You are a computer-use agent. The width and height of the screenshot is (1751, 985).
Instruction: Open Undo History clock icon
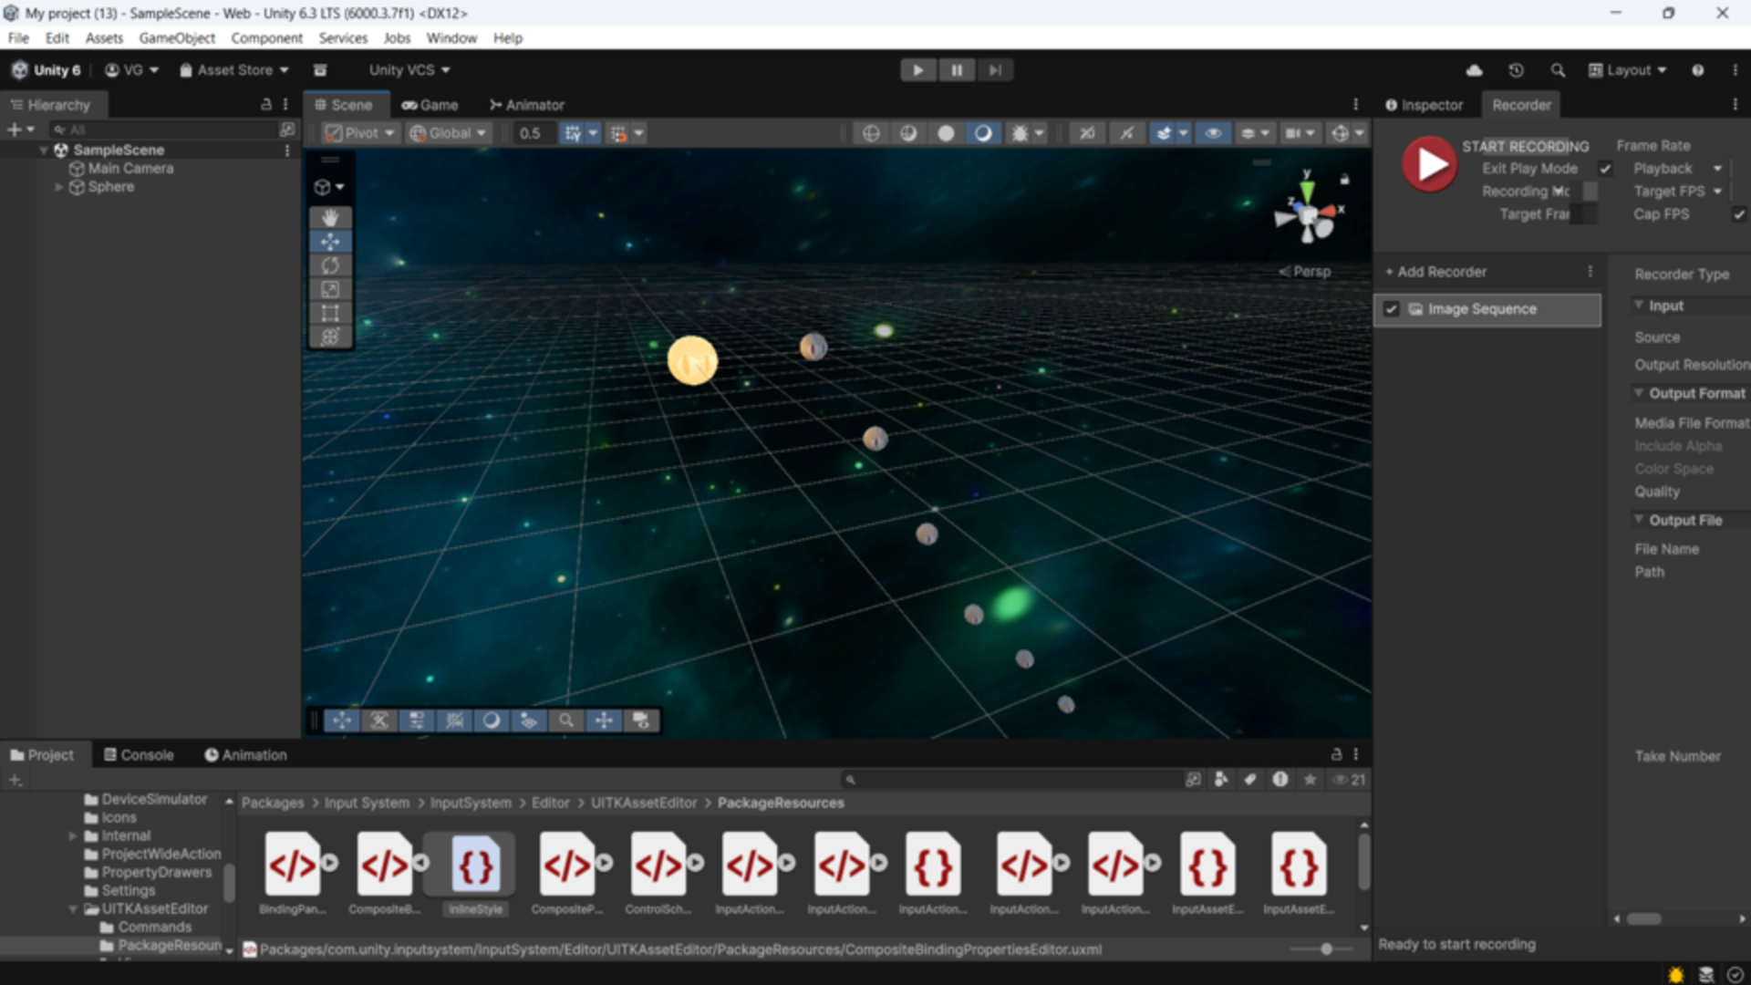(1516, 70)
